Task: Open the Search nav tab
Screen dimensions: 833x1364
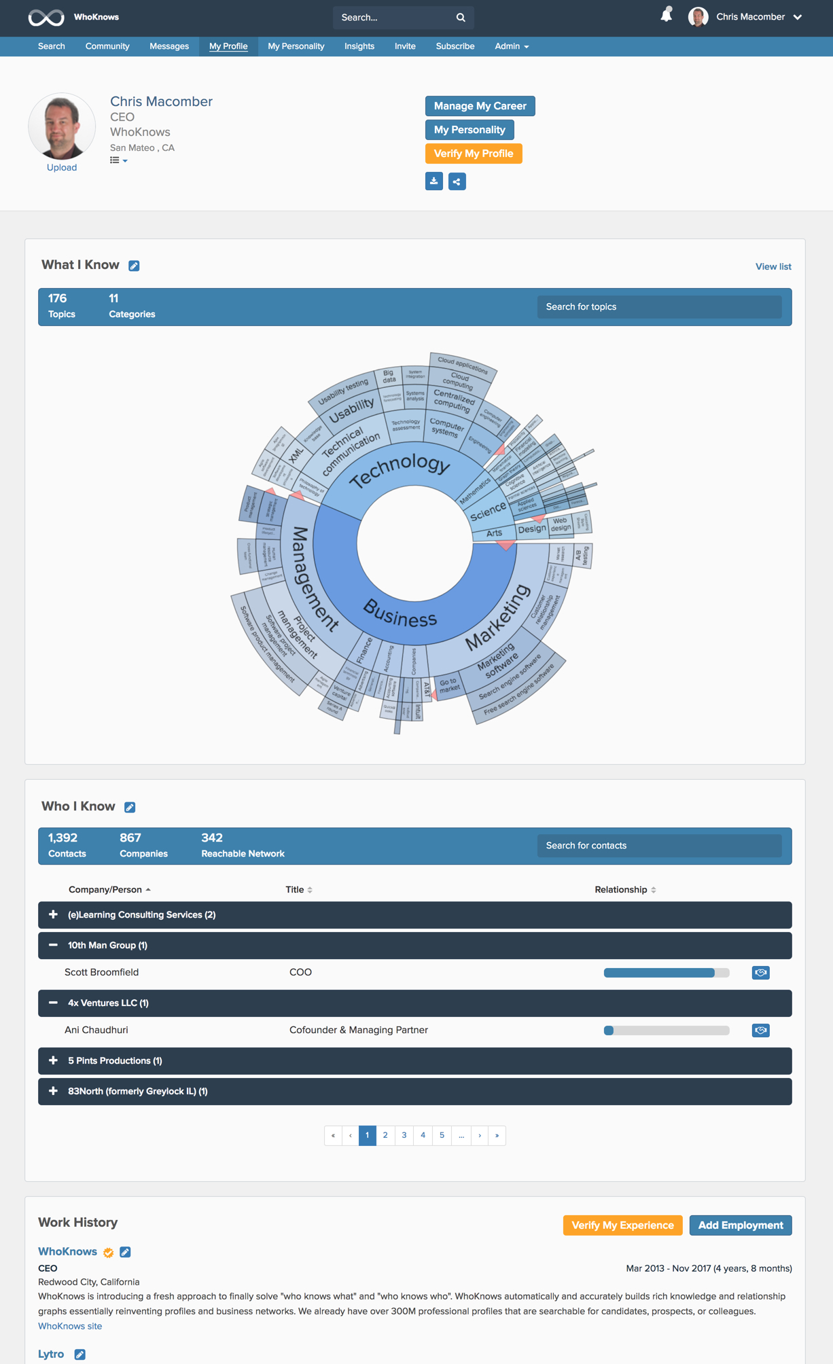Action: pyautogui.click(x=52, y=46)
